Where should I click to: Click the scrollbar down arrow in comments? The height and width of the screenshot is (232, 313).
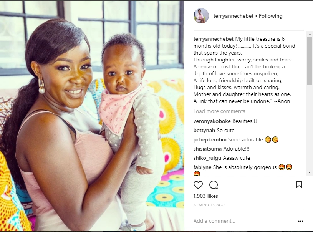[x=310, y=172]
